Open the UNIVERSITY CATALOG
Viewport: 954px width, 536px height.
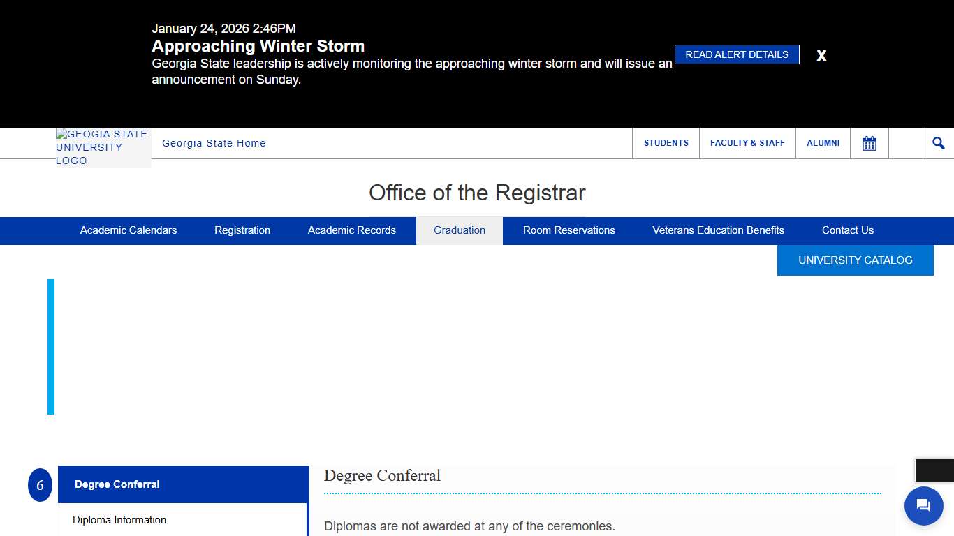[855, 260]
